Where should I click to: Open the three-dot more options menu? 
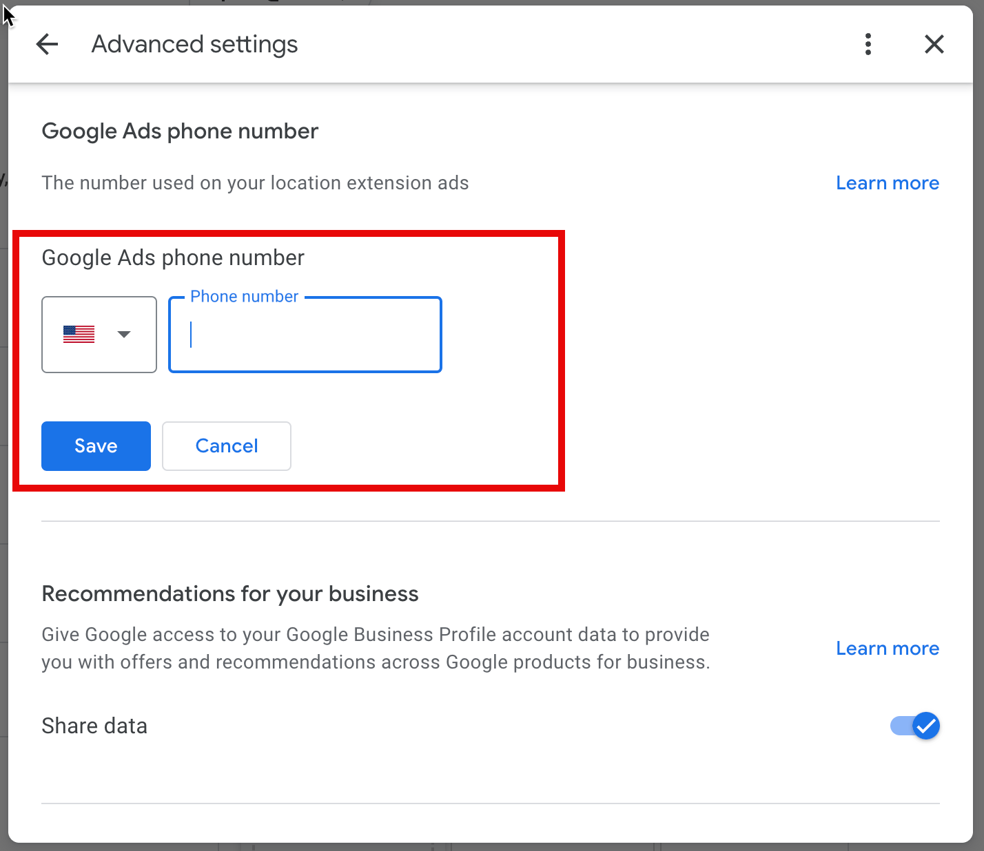[x=868, y=44]
